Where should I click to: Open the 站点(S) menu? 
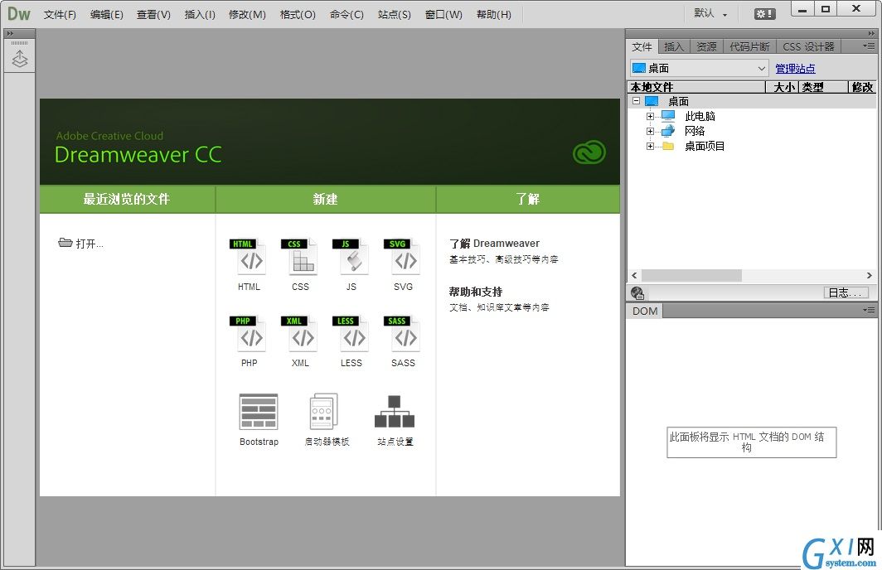395,15
